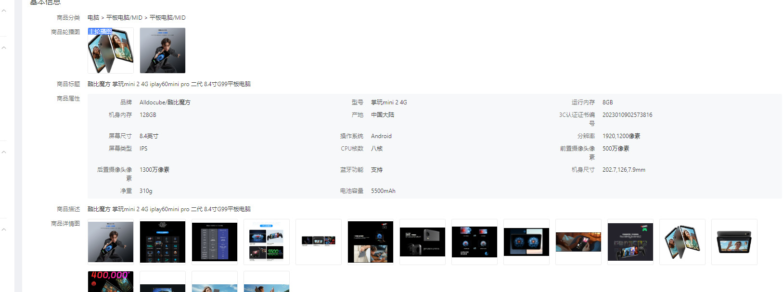This screenshot has width=783, height=292.
Task: Click the front camera value 500万像素
Action: point(616,149)
